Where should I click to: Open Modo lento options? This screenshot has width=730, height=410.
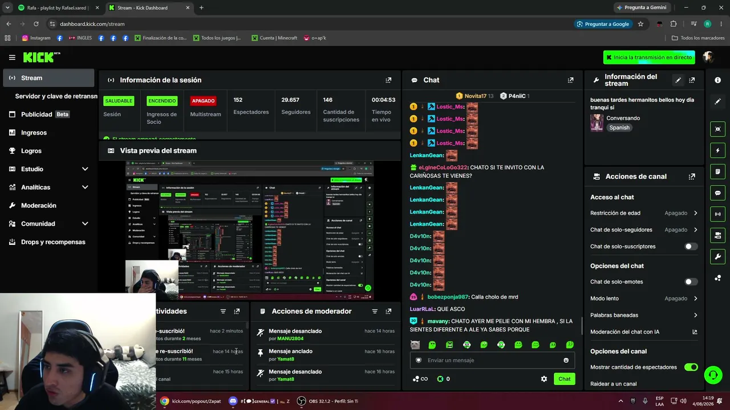tap(644, 298)
